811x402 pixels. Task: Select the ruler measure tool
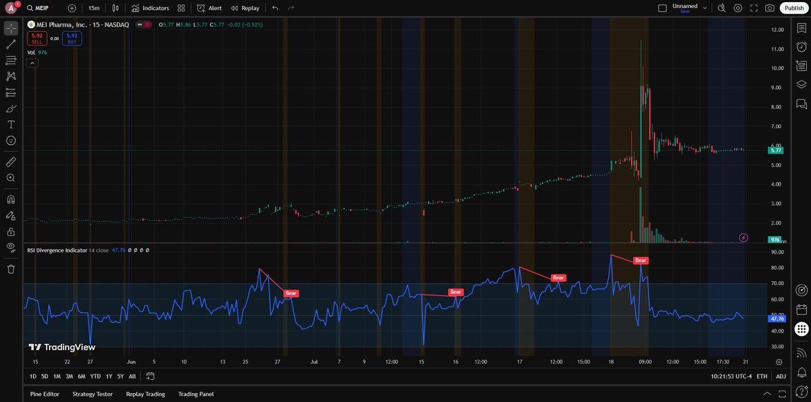11,162
